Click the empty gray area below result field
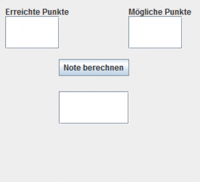Screen dimensions: 200x182 93,150
